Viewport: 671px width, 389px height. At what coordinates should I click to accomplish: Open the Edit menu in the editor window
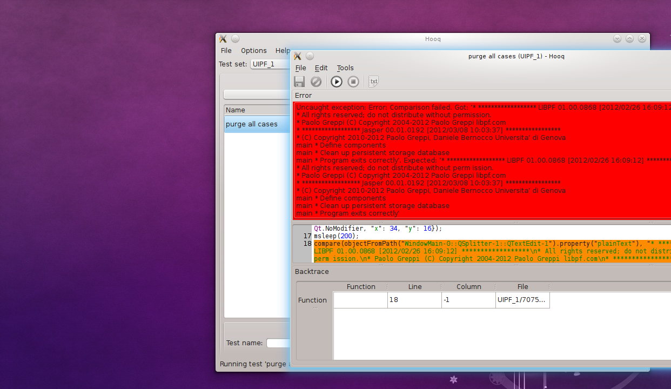[321, 68]
